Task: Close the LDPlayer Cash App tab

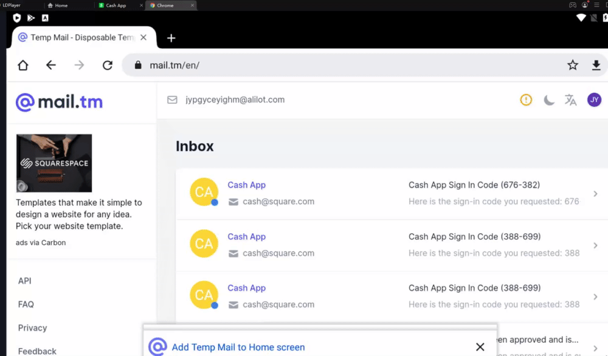Action: click(x=141, y=5)
